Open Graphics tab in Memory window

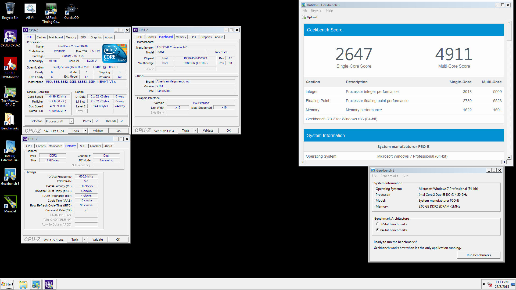pyautogui.click(x=95, y=146)
